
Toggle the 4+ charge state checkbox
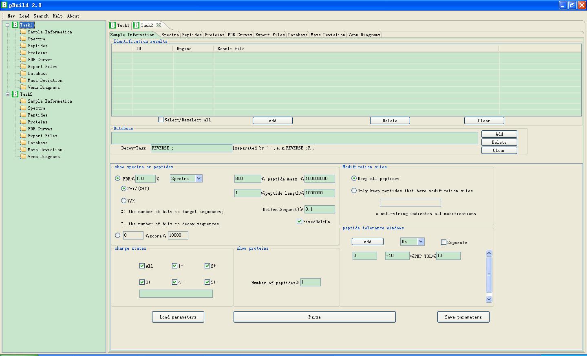coord(174,282)
